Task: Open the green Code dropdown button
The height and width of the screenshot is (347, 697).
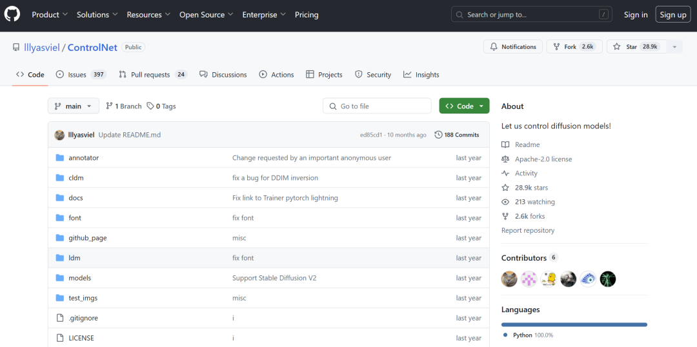Action: point(464,106)
